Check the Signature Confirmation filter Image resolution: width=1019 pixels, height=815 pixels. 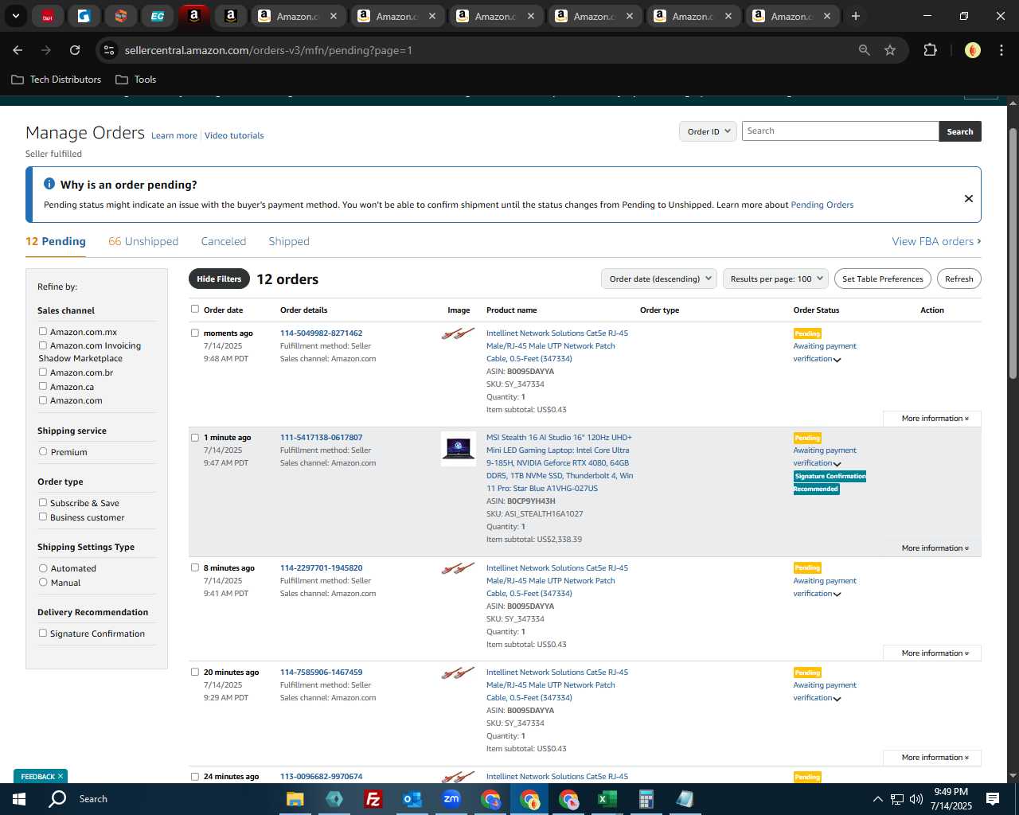(x=43, y=633)
